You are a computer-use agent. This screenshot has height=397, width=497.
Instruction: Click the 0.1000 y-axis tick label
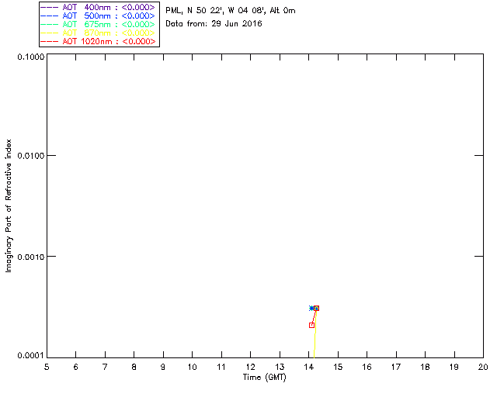[x=27, y=57]
